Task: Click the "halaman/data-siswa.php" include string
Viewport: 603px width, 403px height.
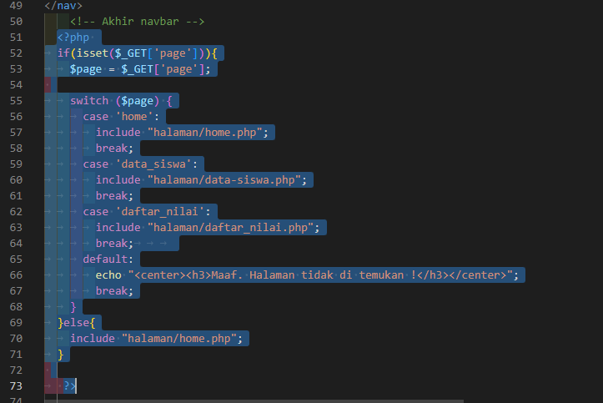Action: pos(224,180)
